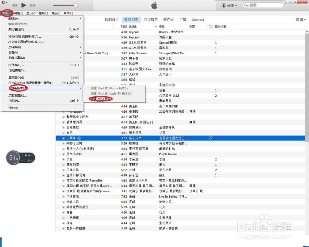Click the Play button in iTunes
Viewport: 309px width, 247px height.
(x=24, y=5)
